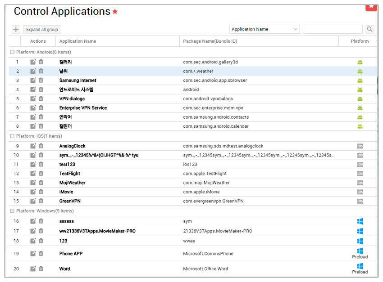The image size is (383, 282).
Task: Edit the VPN dialogs application
Action: (x=33, y=98)
